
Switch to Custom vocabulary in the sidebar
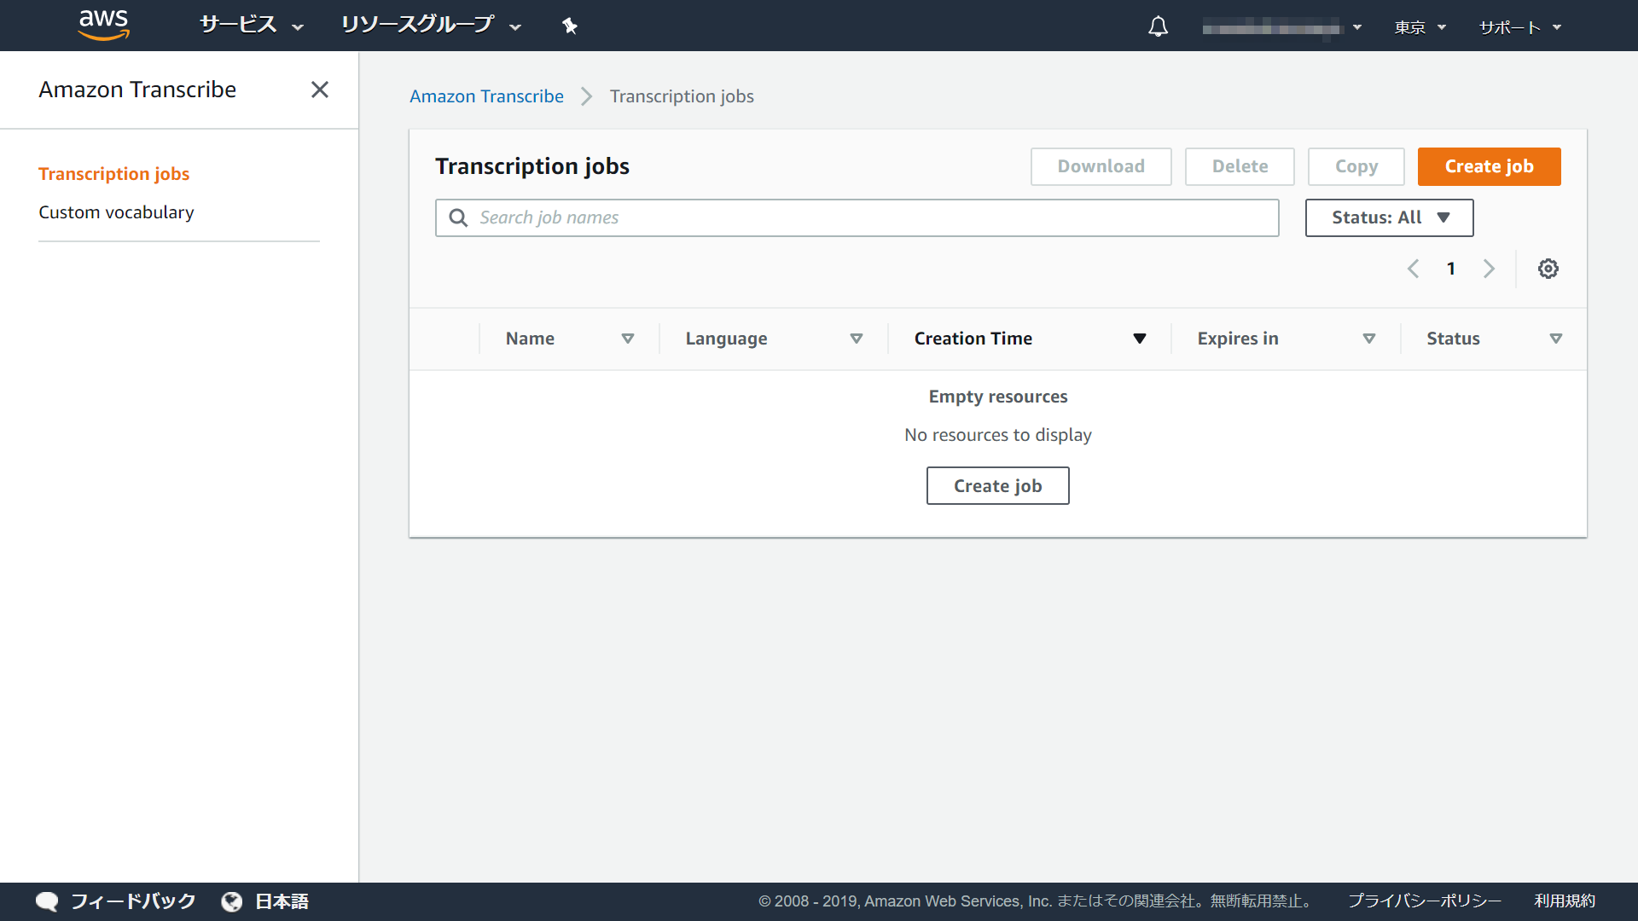(116, 212)
